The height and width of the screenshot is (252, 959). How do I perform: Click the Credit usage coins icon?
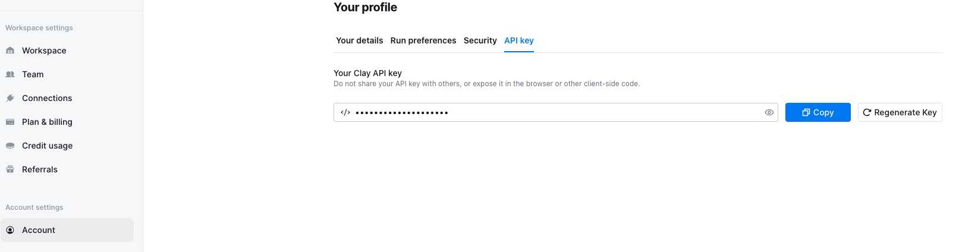click(10, 146)
